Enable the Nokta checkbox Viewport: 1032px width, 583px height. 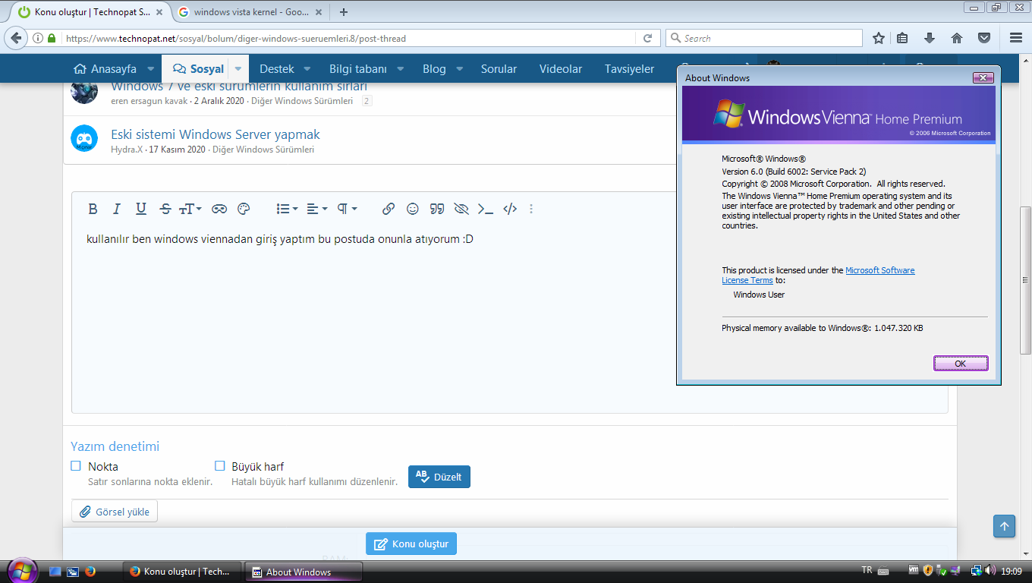(76, 466)
